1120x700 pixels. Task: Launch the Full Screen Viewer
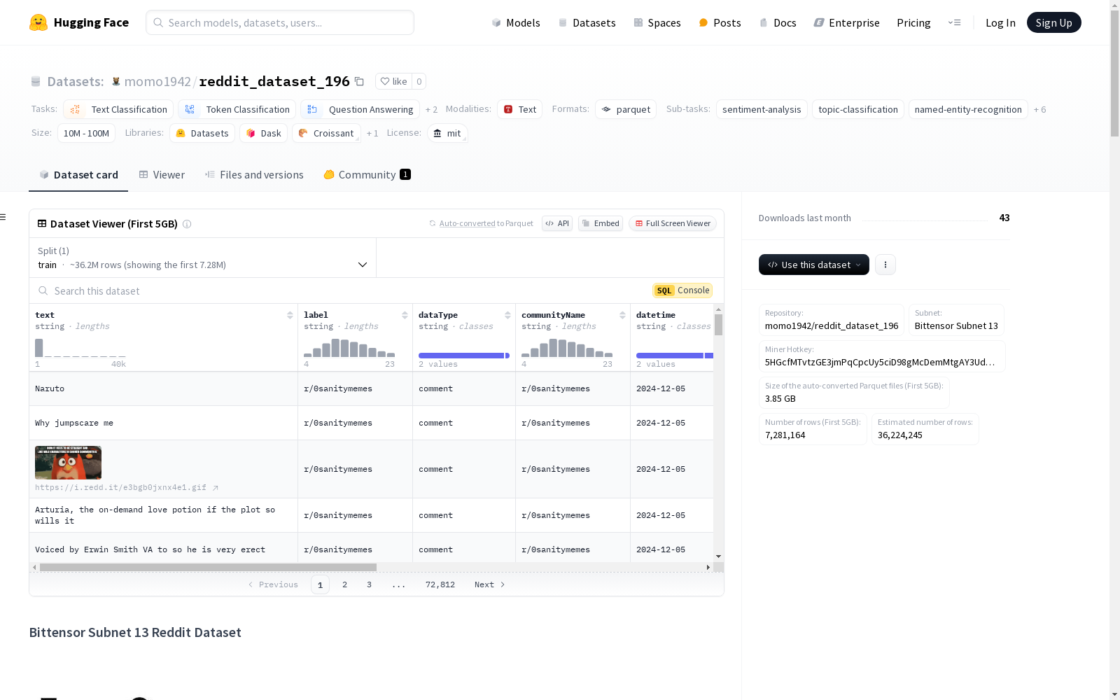(672, 223)
